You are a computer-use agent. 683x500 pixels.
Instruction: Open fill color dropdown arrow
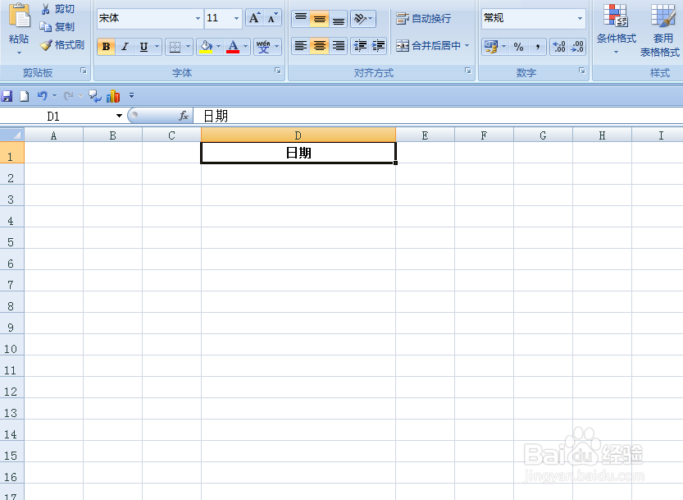(219, 47)
